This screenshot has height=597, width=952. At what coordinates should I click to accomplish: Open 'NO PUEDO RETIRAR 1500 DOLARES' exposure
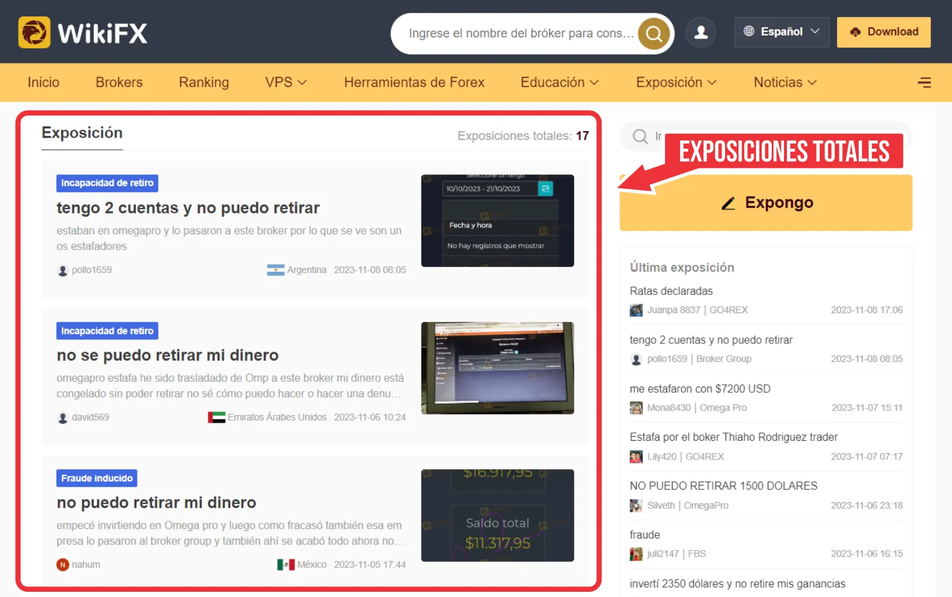723,486
